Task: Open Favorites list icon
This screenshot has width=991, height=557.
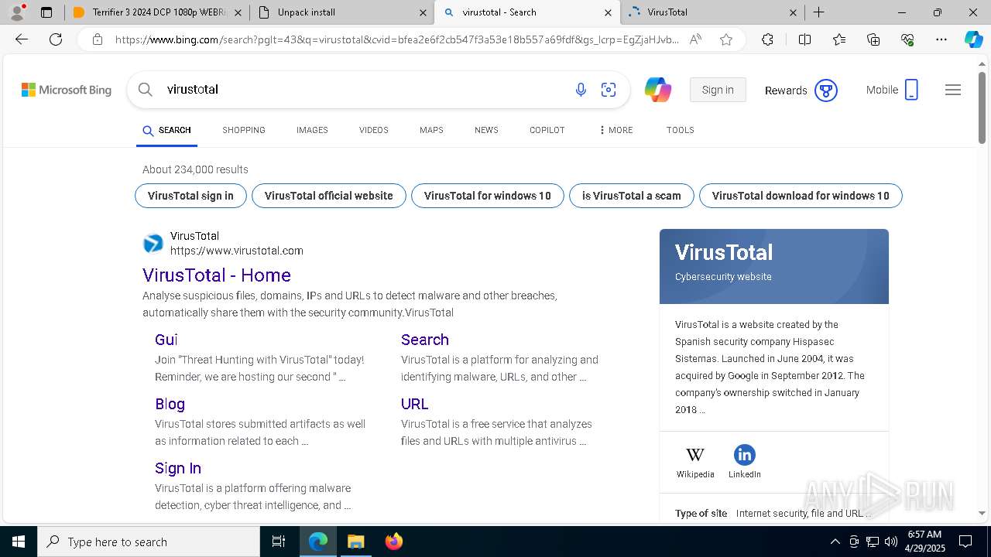Action: point(839,39)
